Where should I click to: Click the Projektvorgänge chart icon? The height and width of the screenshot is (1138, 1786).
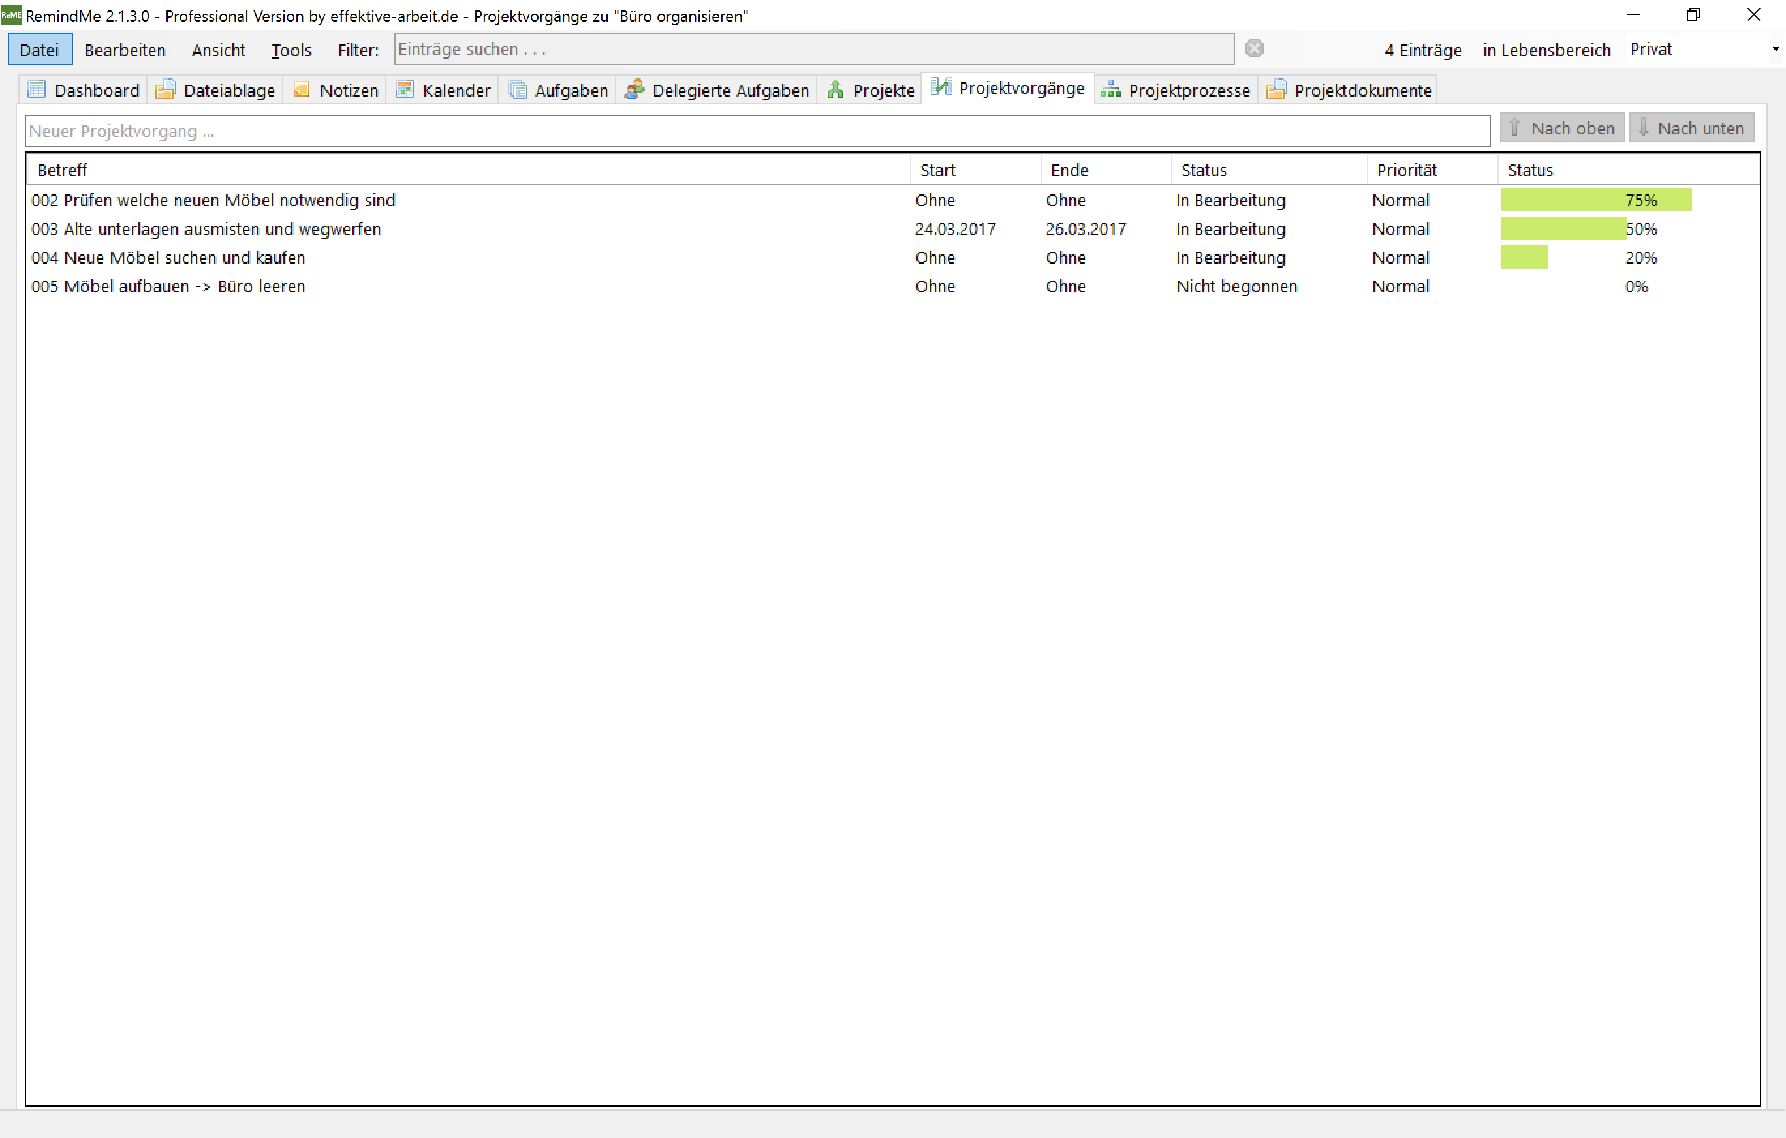tap(941, 87)
